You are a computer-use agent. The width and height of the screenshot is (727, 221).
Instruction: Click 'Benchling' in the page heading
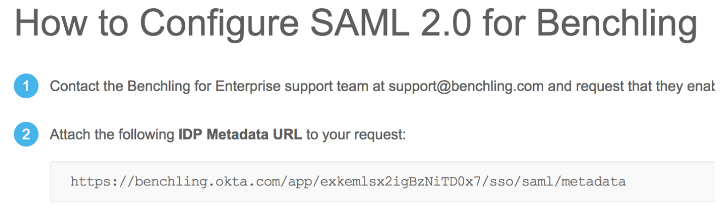[x=617, y=24]
